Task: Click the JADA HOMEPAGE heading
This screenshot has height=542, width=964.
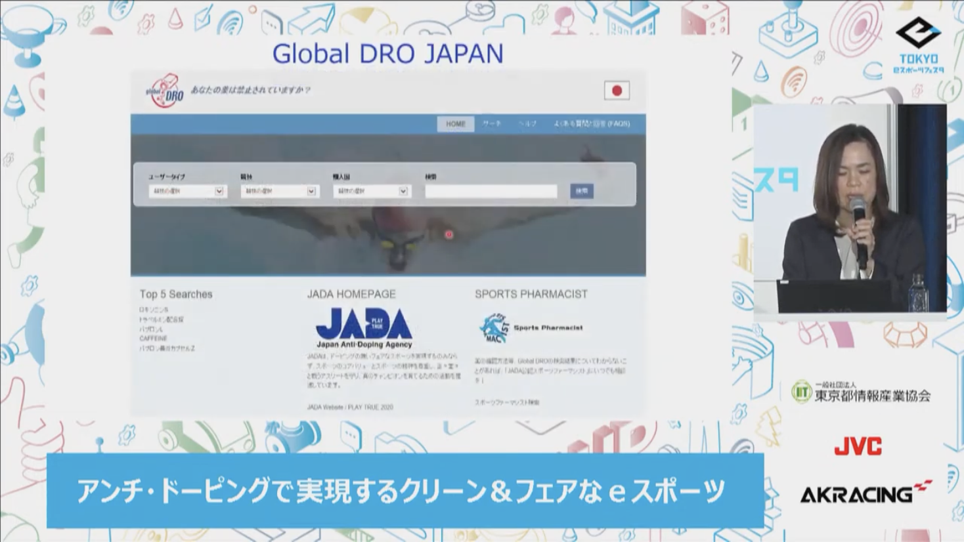Action: pos(351,294)
